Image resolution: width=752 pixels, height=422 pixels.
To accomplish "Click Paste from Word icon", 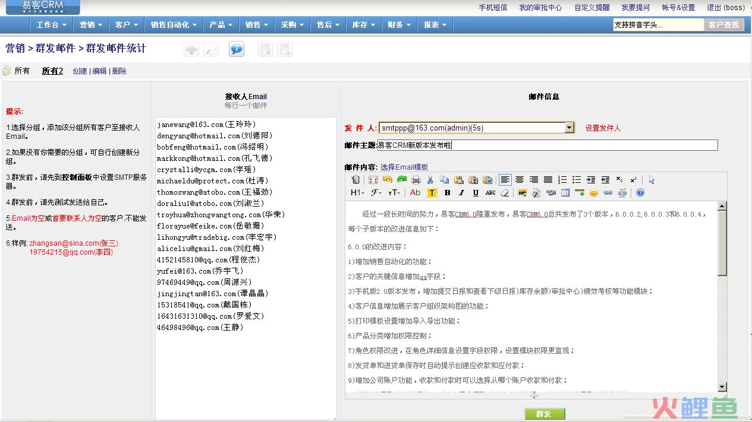I will [487, 179].
